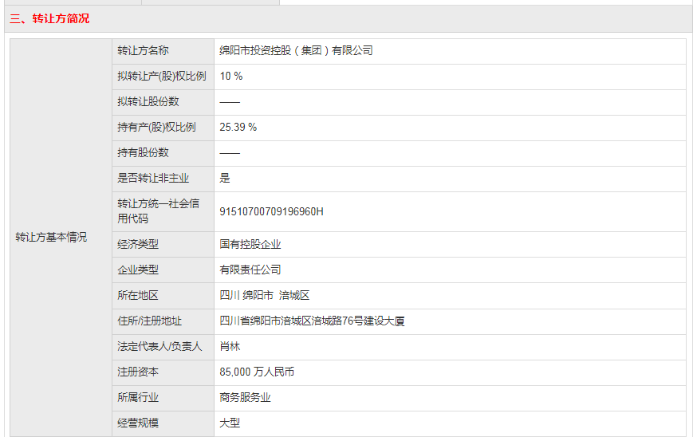The width and height of the screenshot is (697, 437).
Task: Click the 拟转让股份数 label
Action: 148,102
